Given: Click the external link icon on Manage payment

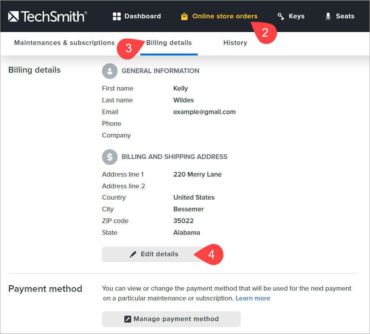Looking at the screenshot, I should (128, 319).
